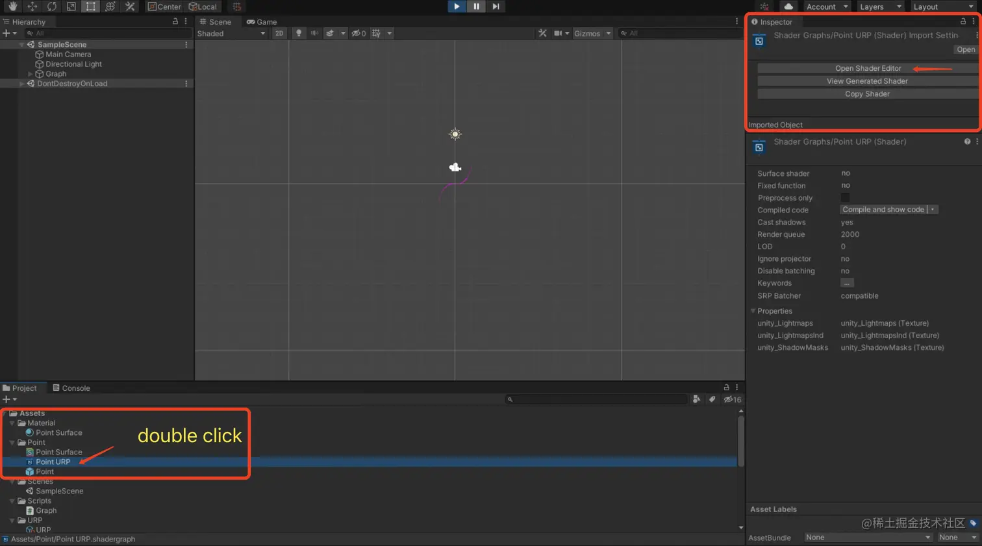Screen dimensions: 982x546
Task: Open the Inspector panel more options menu
Action: pyautogui.click(x=974, y=21)
